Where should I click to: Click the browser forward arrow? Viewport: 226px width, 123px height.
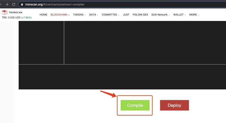(x=7, y=4)
